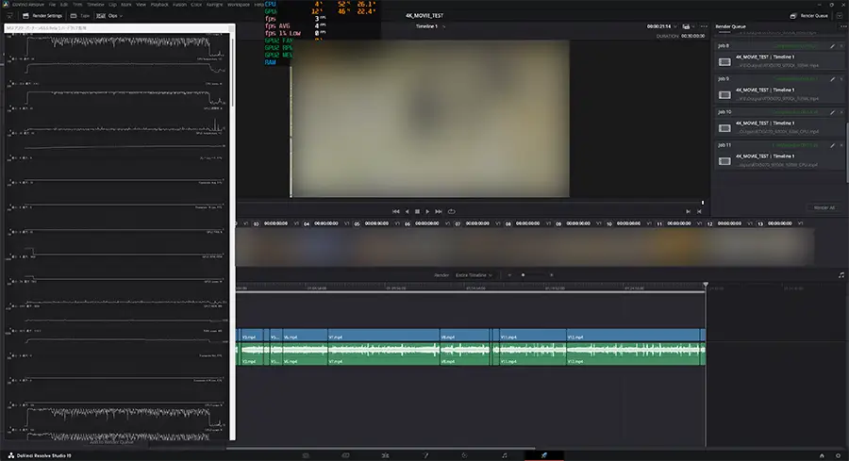The width and height of the screenshot is (849, 461).
Task: Edit Job 11 with pencil icon
Action: pos(832,145)
